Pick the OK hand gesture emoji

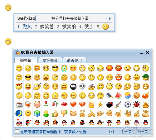pyautogui.click(x=146, y=113)
